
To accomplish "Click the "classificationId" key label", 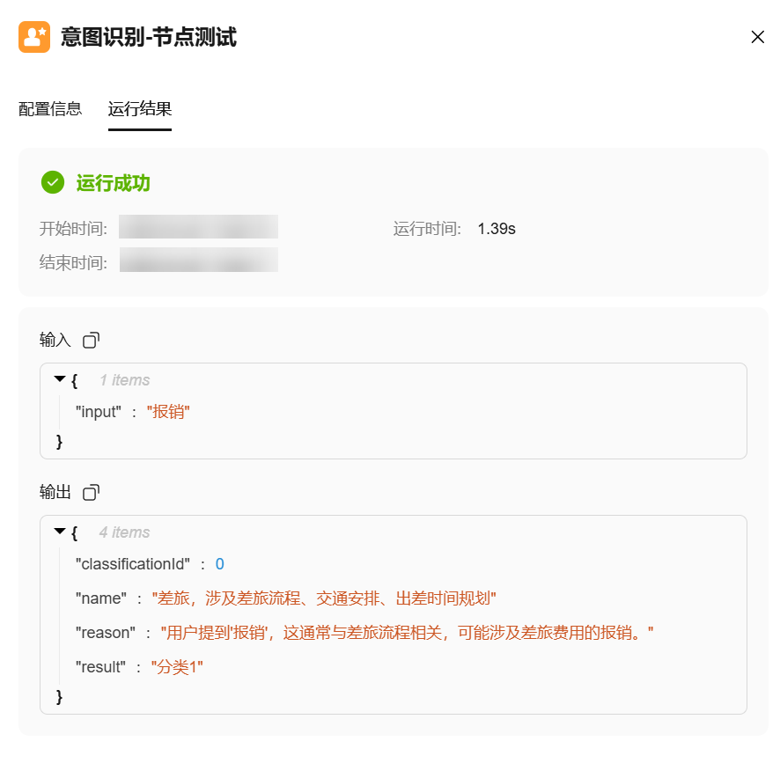I will (133, 564).
